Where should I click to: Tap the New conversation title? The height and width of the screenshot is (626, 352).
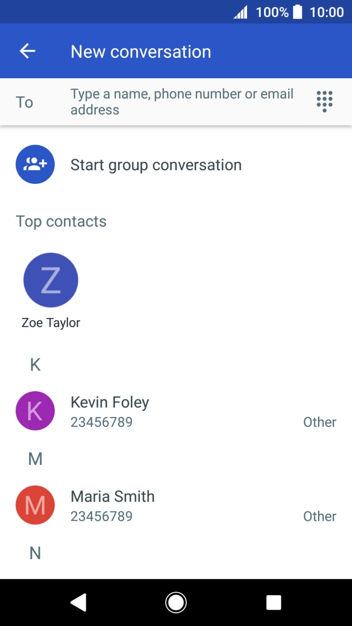(140, 51)
